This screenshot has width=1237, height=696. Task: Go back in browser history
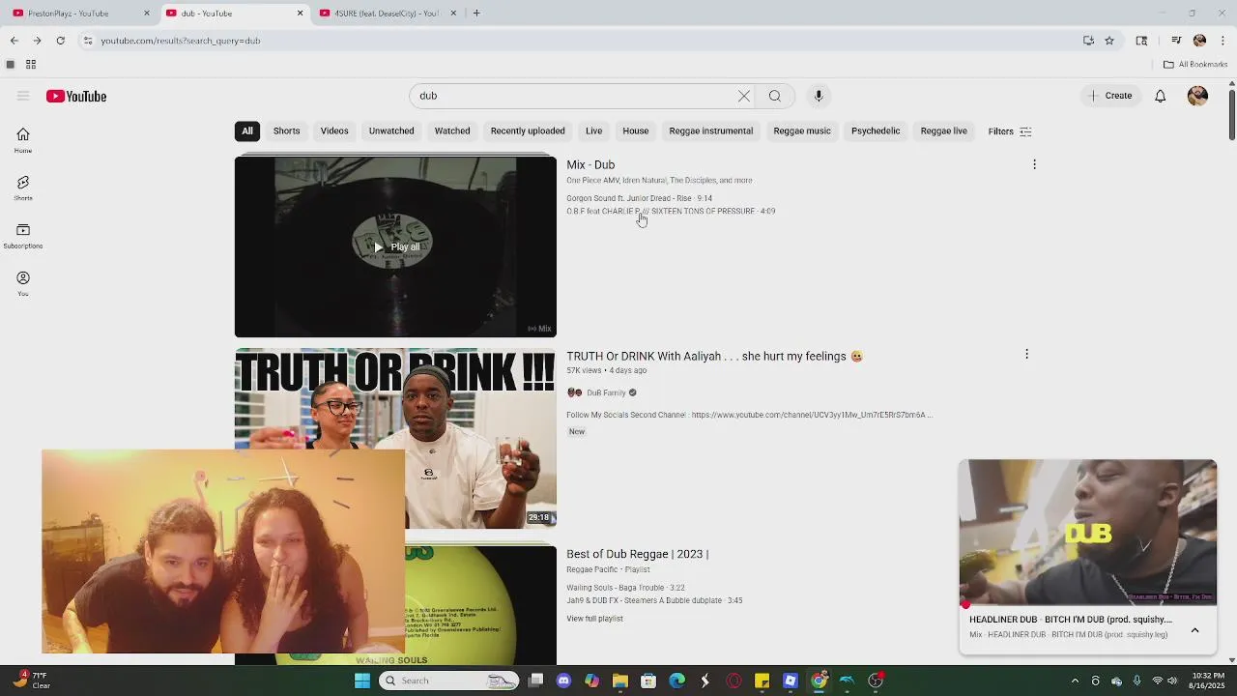(14, 41)
